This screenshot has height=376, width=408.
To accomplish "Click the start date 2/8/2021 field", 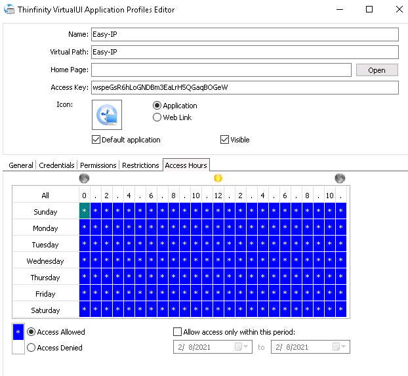I will (213, 347).
